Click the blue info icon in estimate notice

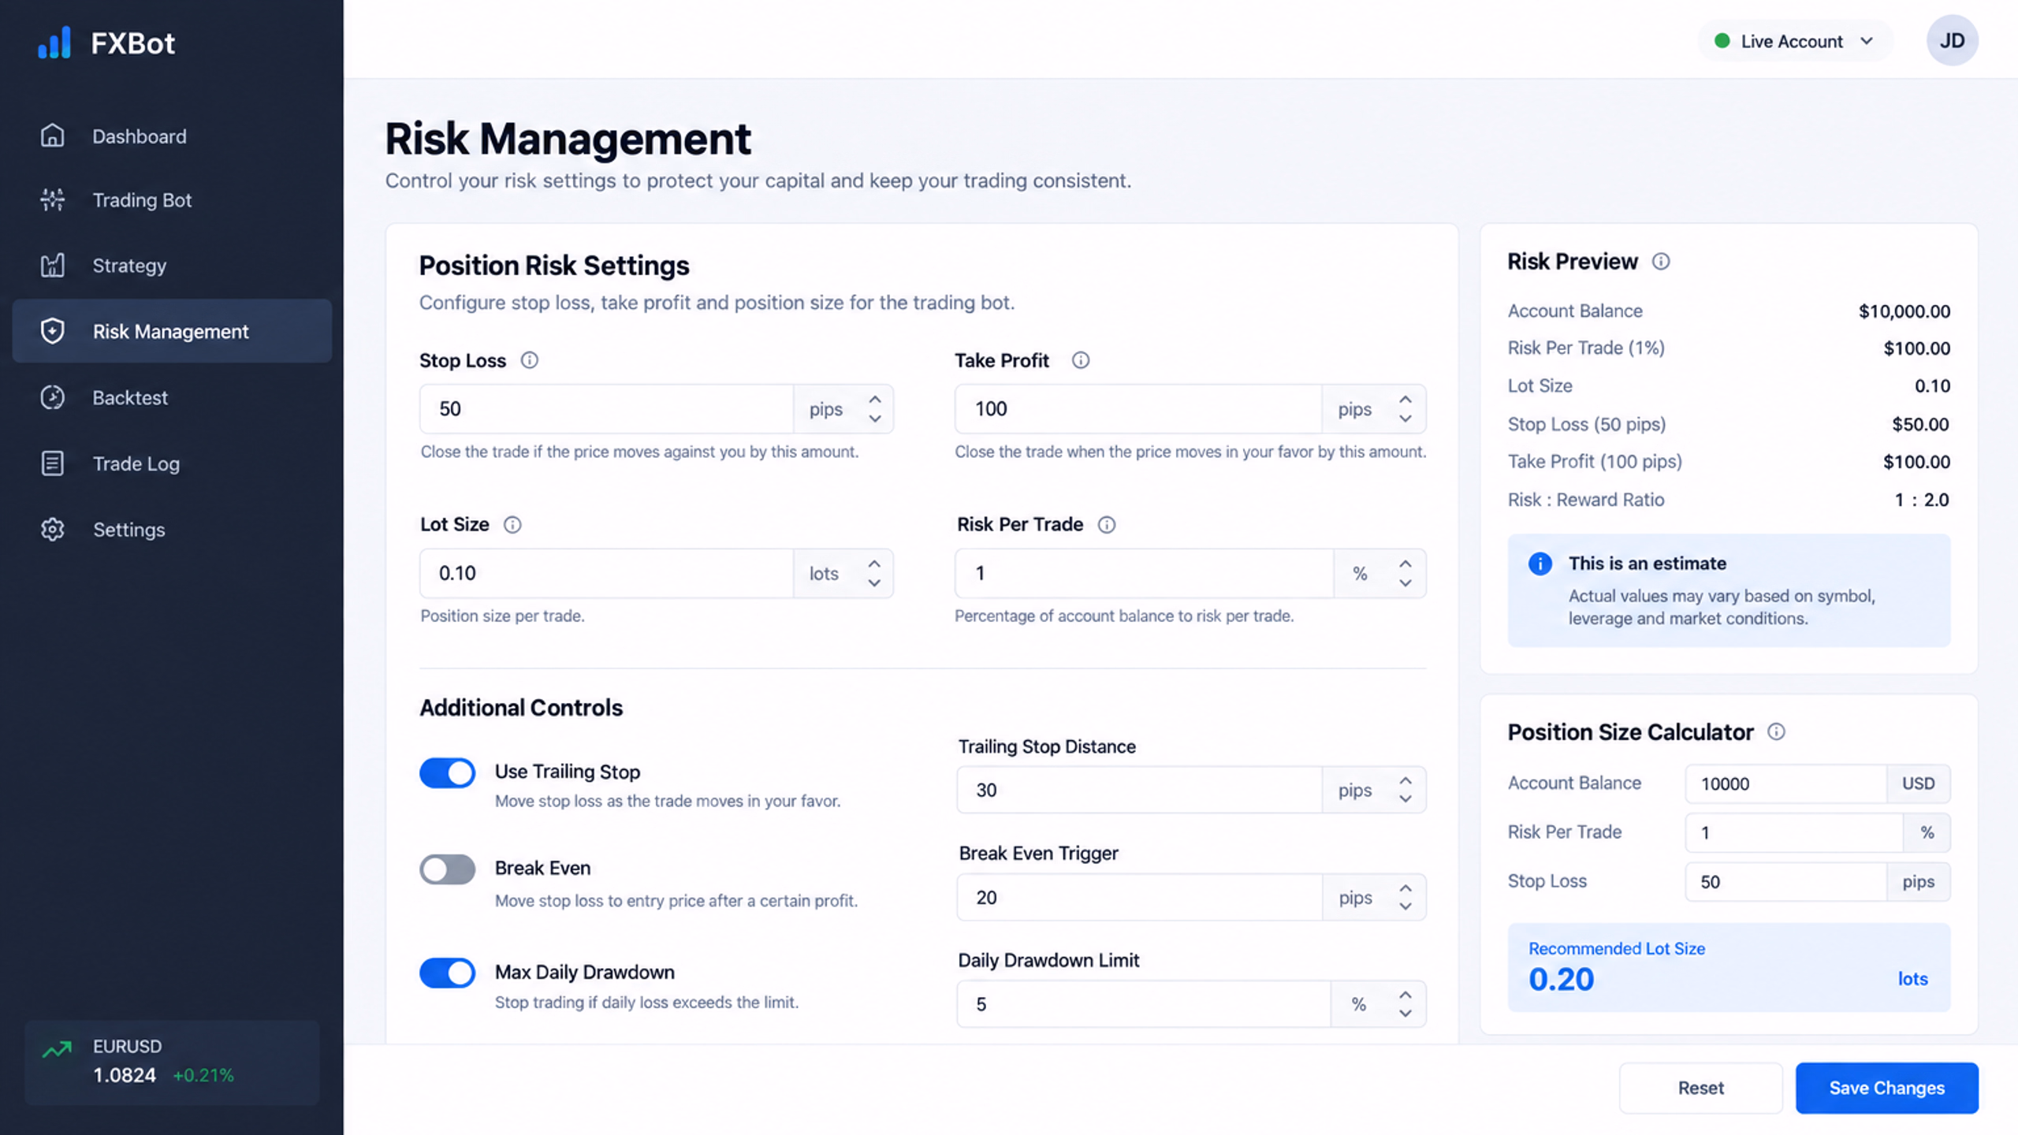pyautogui.click(x=1540, y=564)
